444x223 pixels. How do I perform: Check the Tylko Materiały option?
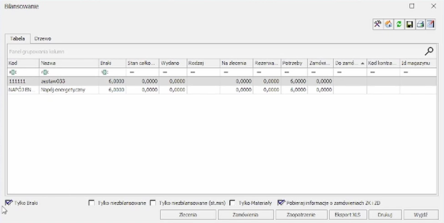click(x=233, y=203)
